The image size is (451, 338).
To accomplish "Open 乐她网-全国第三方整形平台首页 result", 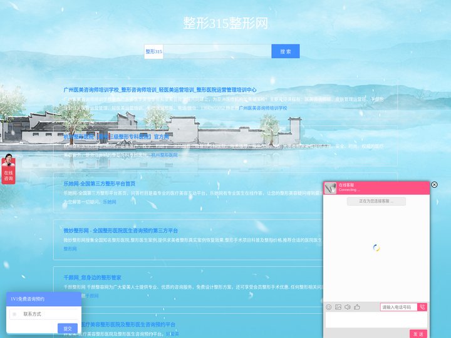I will click(100, 183).
